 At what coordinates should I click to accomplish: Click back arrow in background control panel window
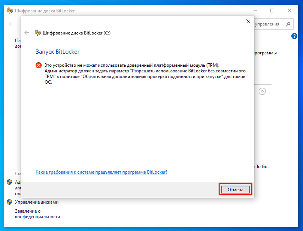pos(11,24)
